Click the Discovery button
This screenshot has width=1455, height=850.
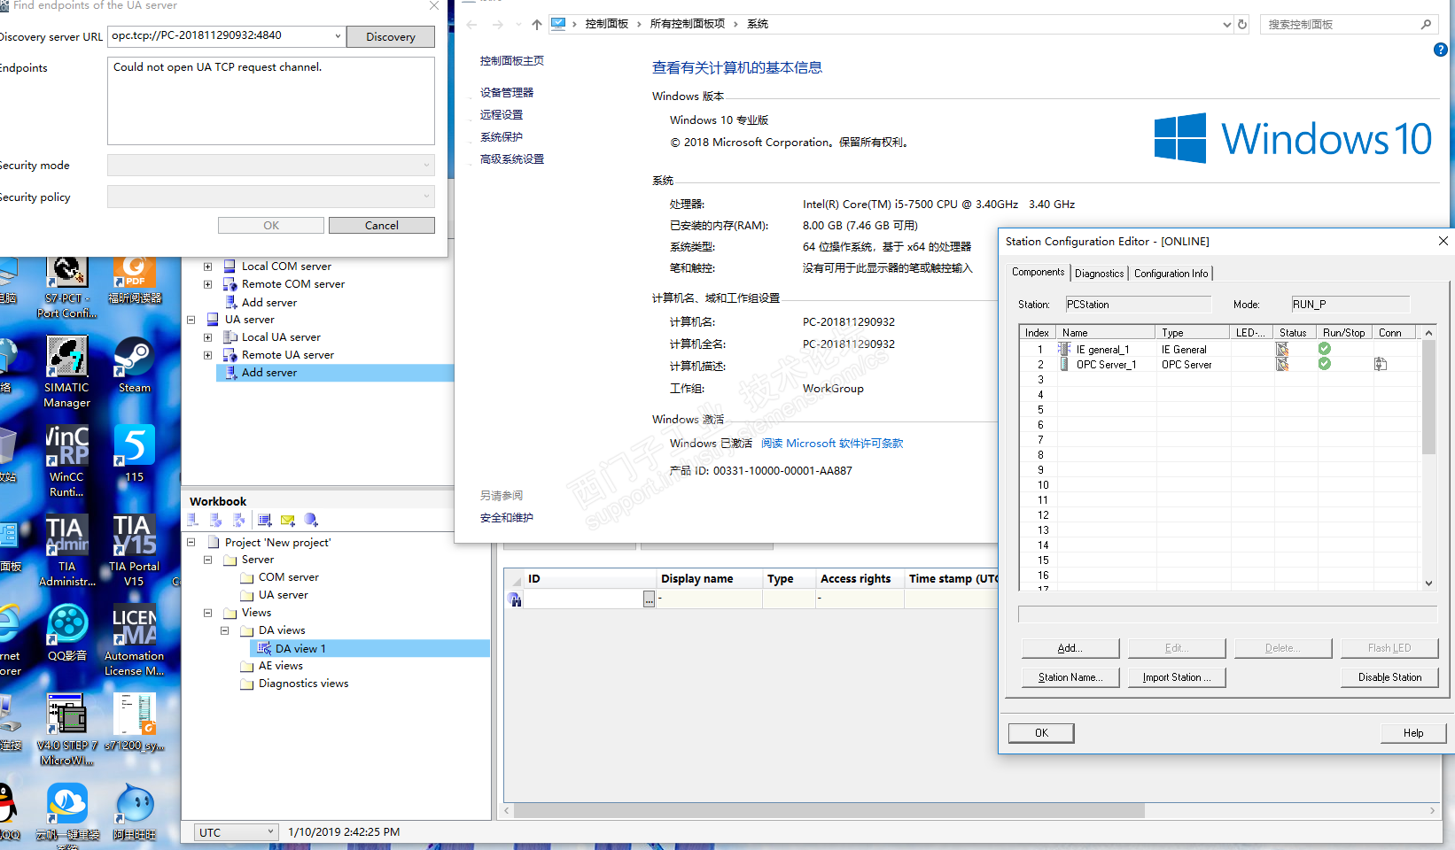pyautogui.click(x=391, y=37)
